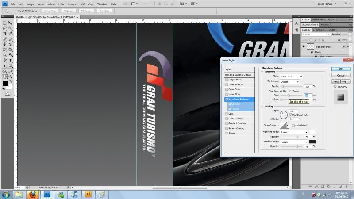Select the Rectangular Marquee tool
The image size is (354, 199).
(5, 23)
